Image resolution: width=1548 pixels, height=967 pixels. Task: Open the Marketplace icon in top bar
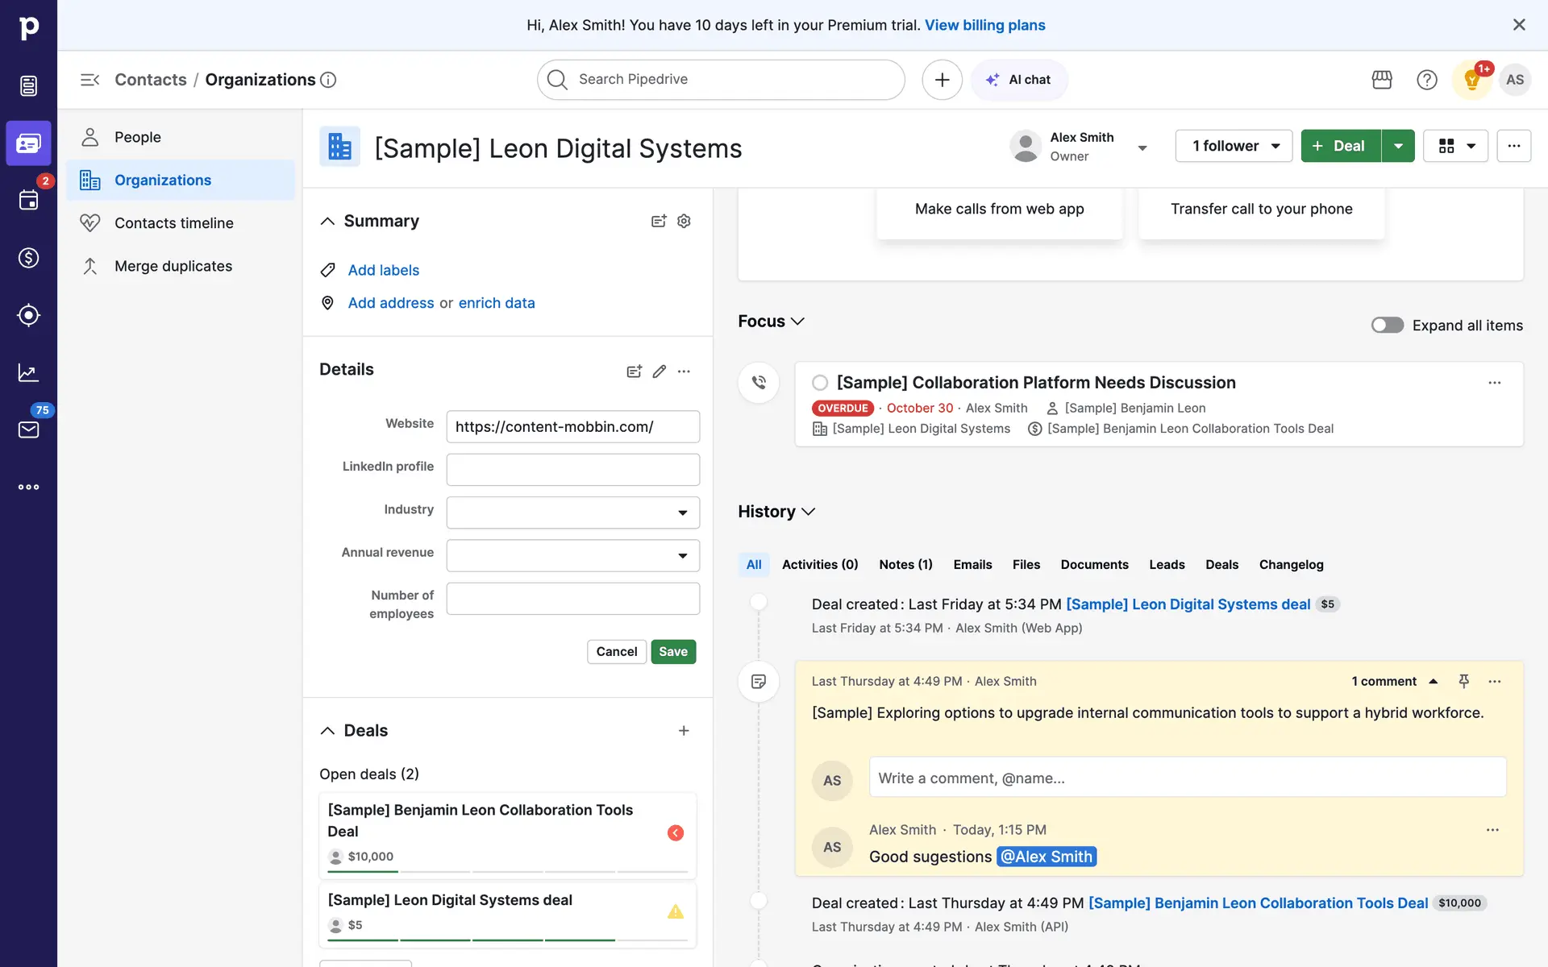point(1382,80)
